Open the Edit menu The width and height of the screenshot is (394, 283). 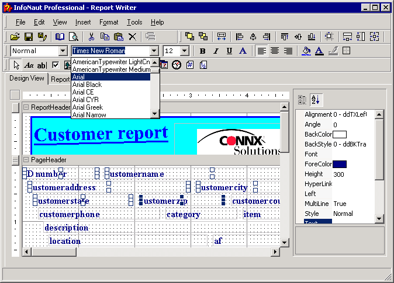(39, 22)
